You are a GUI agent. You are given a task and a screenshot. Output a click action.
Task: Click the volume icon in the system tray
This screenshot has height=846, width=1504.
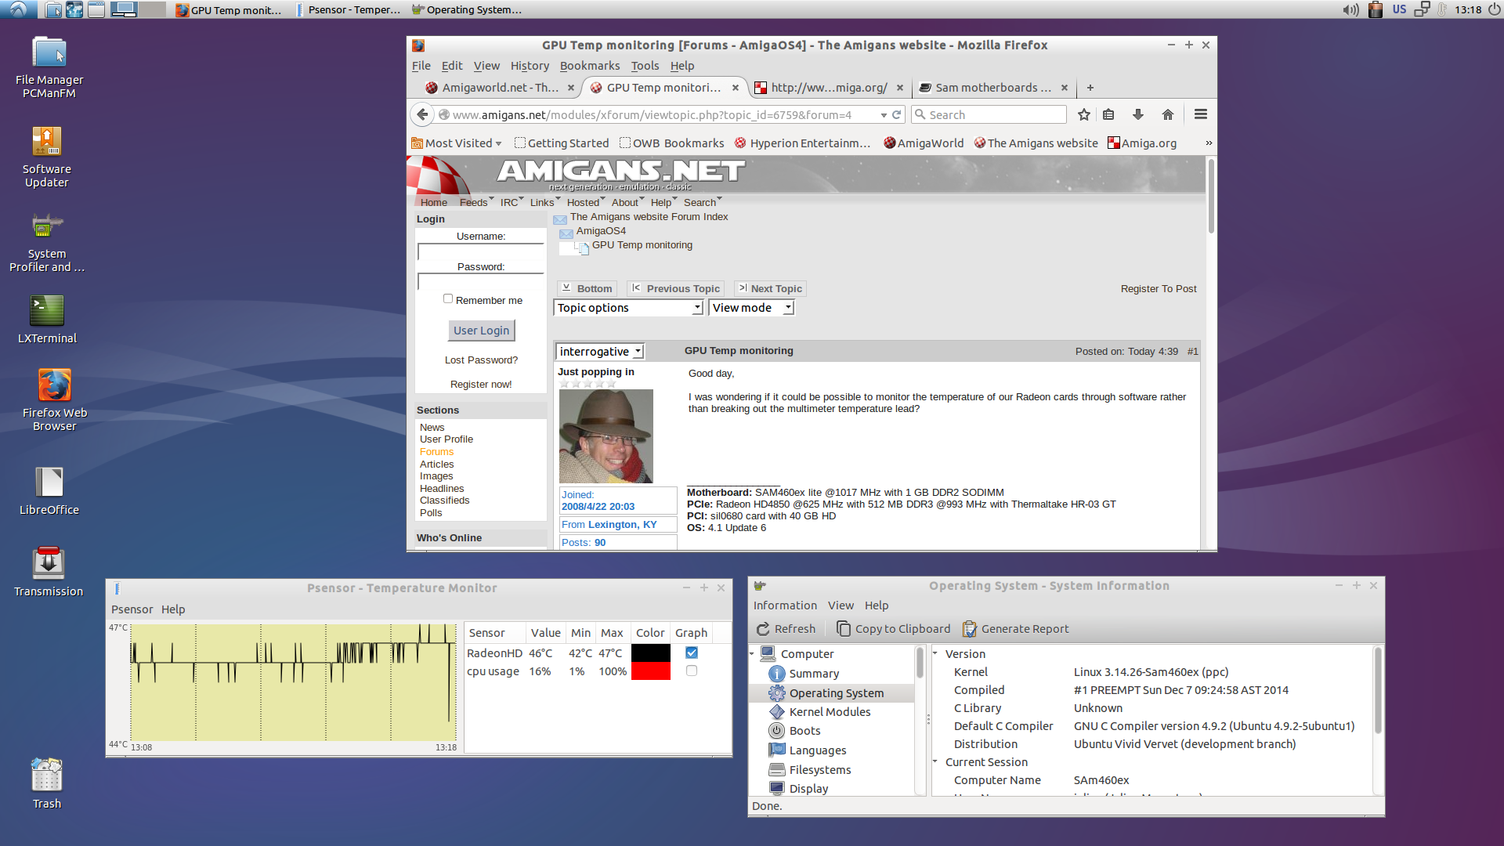(1350, 9)
